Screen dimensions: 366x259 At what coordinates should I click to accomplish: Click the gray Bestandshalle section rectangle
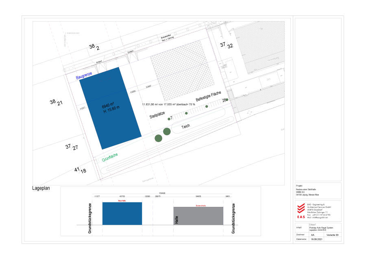[198, 216]
